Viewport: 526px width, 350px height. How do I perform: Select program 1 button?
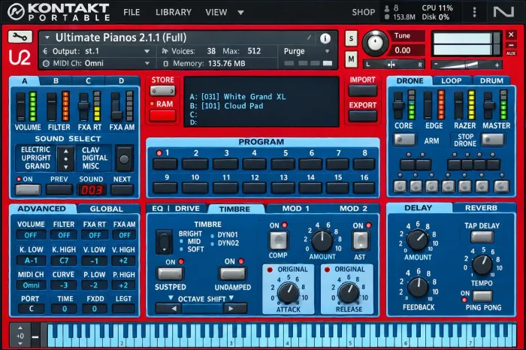tap(165, 164)
